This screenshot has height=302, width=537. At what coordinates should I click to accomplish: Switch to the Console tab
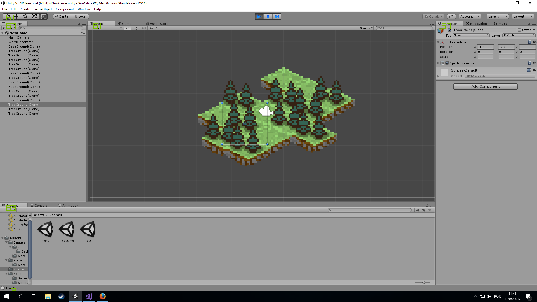coord(39,206)
